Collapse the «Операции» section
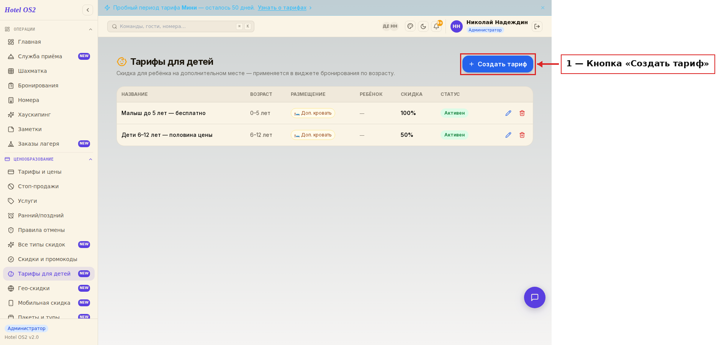This screenshot has width=724, height=345. (90, 29)
